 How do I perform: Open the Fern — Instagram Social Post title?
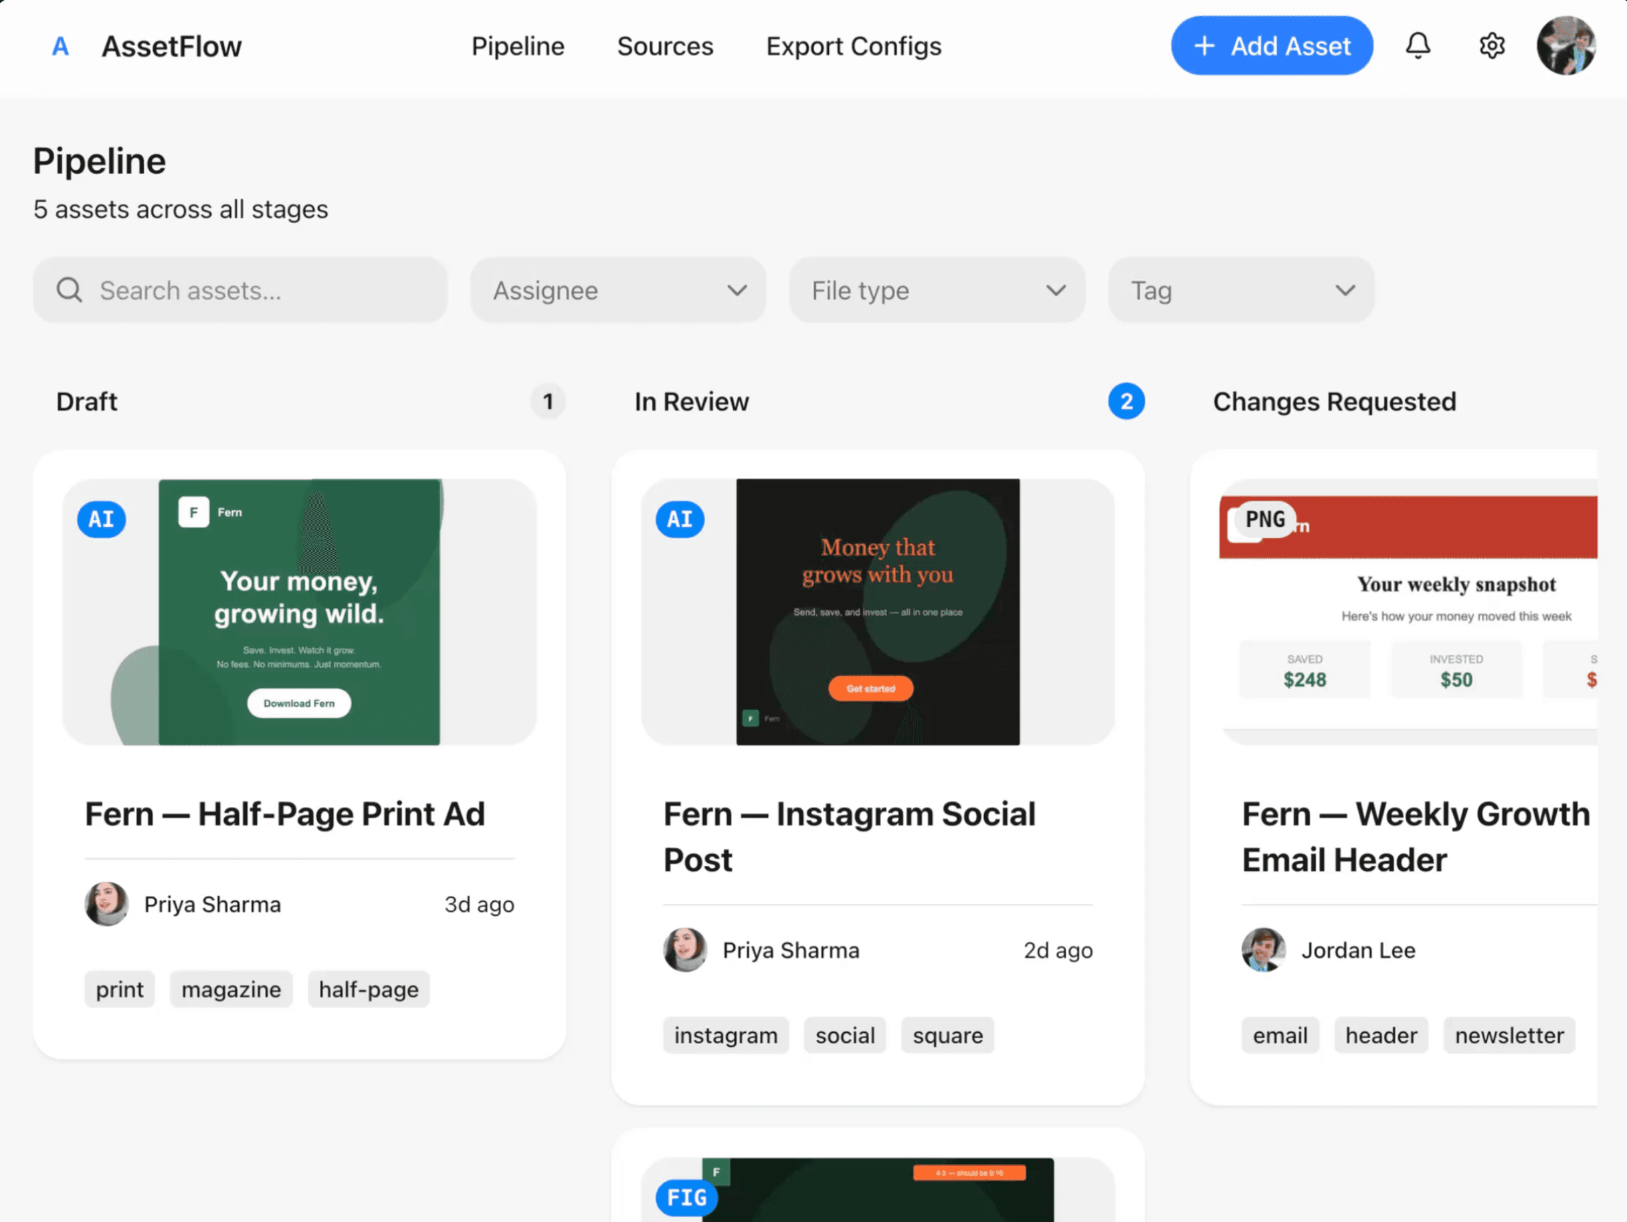pyautogui.click(x=850, y=836)
